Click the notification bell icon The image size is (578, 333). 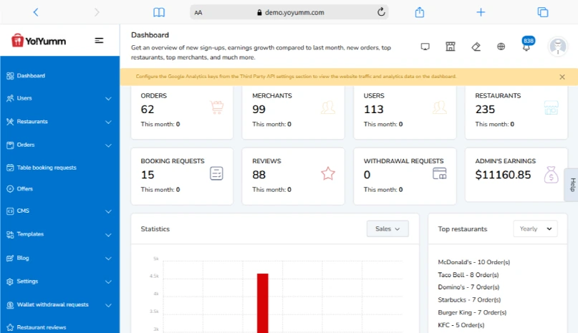(x=526, y=47)
